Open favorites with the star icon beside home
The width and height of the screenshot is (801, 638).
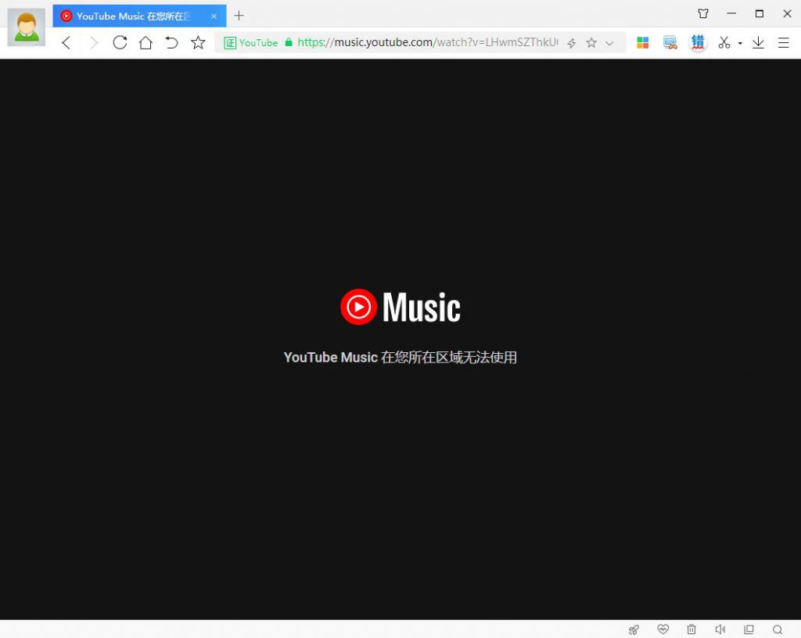tap(198, 42)
